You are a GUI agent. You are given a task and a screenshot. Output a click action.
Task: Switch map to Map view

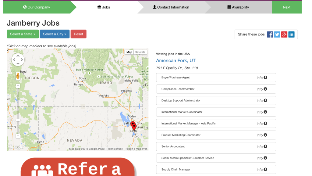pyautogui.click(x=129, y=52)
